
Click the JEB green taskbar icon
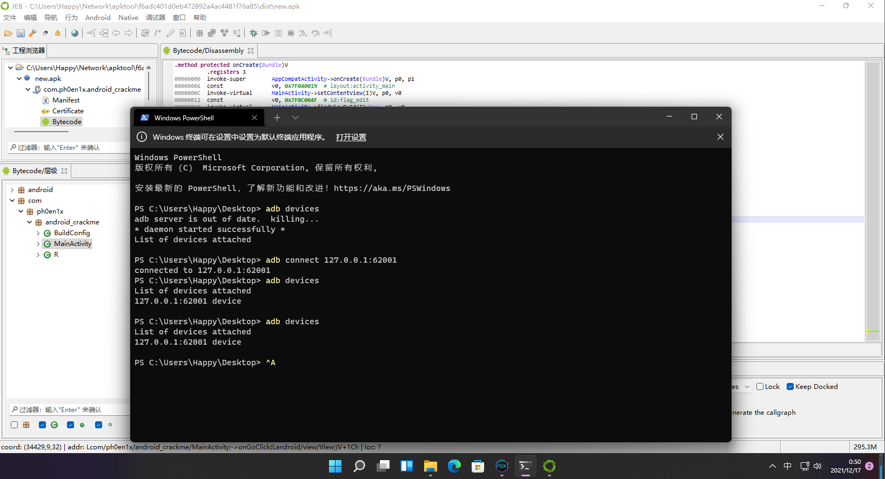pyautogui.click(x=549, y=466)
